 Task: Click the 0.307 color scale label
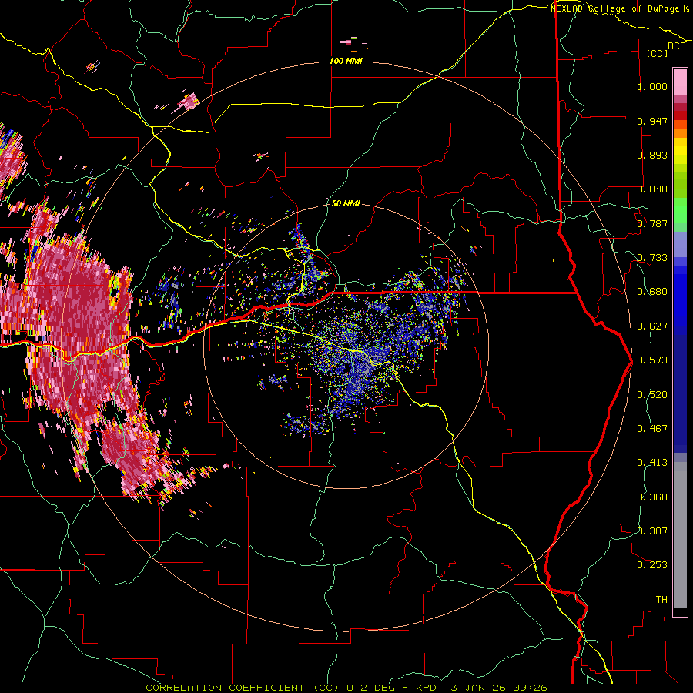tap(652, 531)
